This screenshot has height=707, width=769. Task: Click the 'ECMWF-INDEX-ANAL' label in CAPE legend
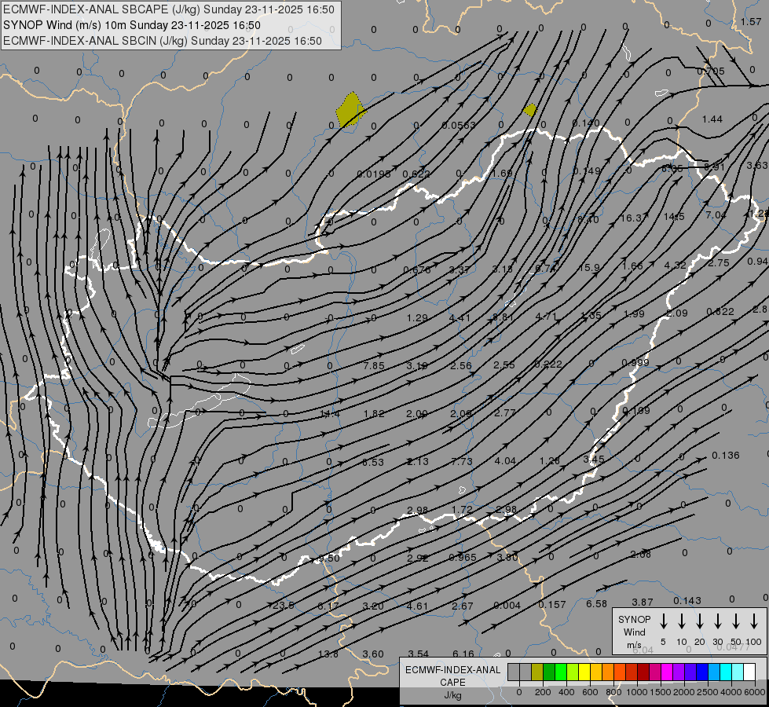pyautogui.click(x=452, y=670)
